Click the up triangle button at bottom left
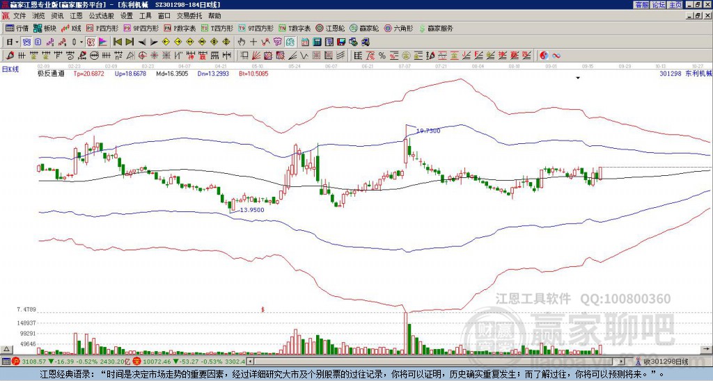Viewport: 713px width, 381px height. click(6, 349)
